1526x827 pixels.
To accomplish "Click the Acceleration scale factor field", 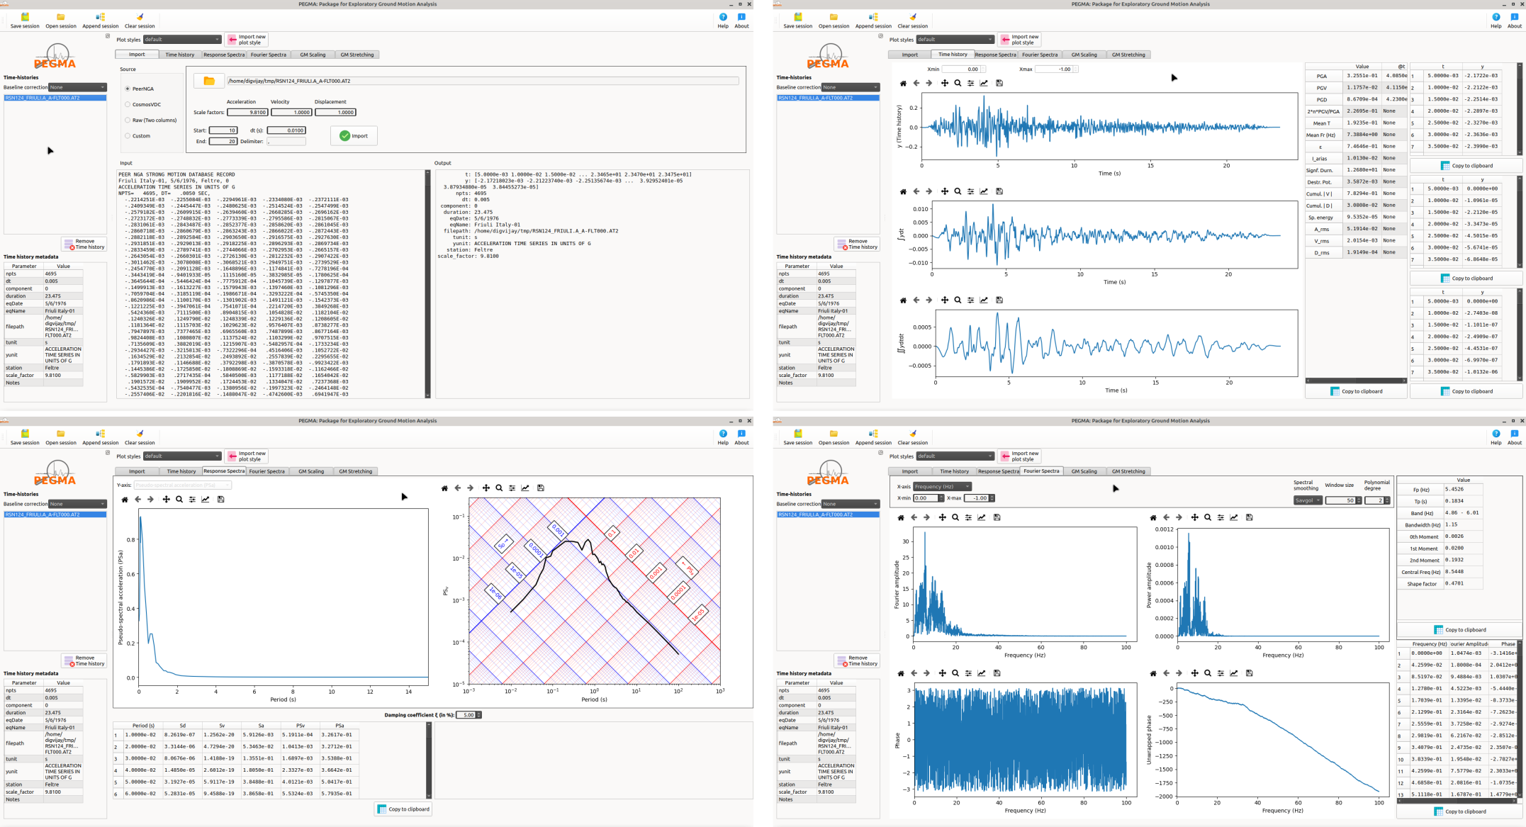I will [x=247, y=112].
